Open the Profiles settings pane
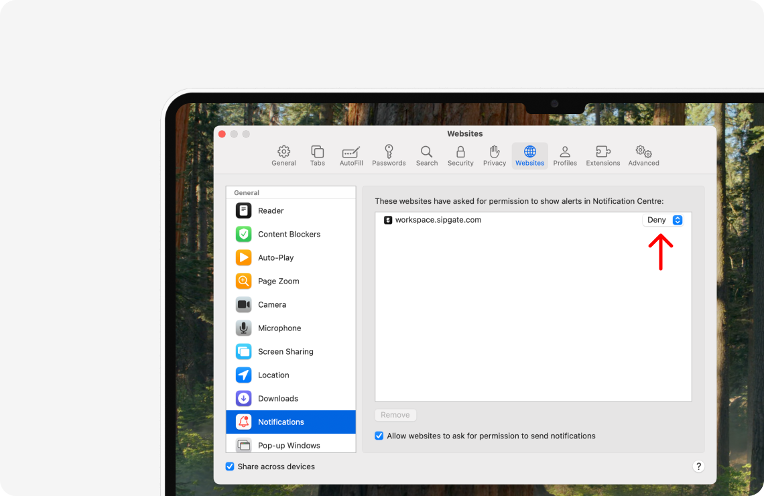Viewport: 764px width, 496px height. [x=565, y=156]
